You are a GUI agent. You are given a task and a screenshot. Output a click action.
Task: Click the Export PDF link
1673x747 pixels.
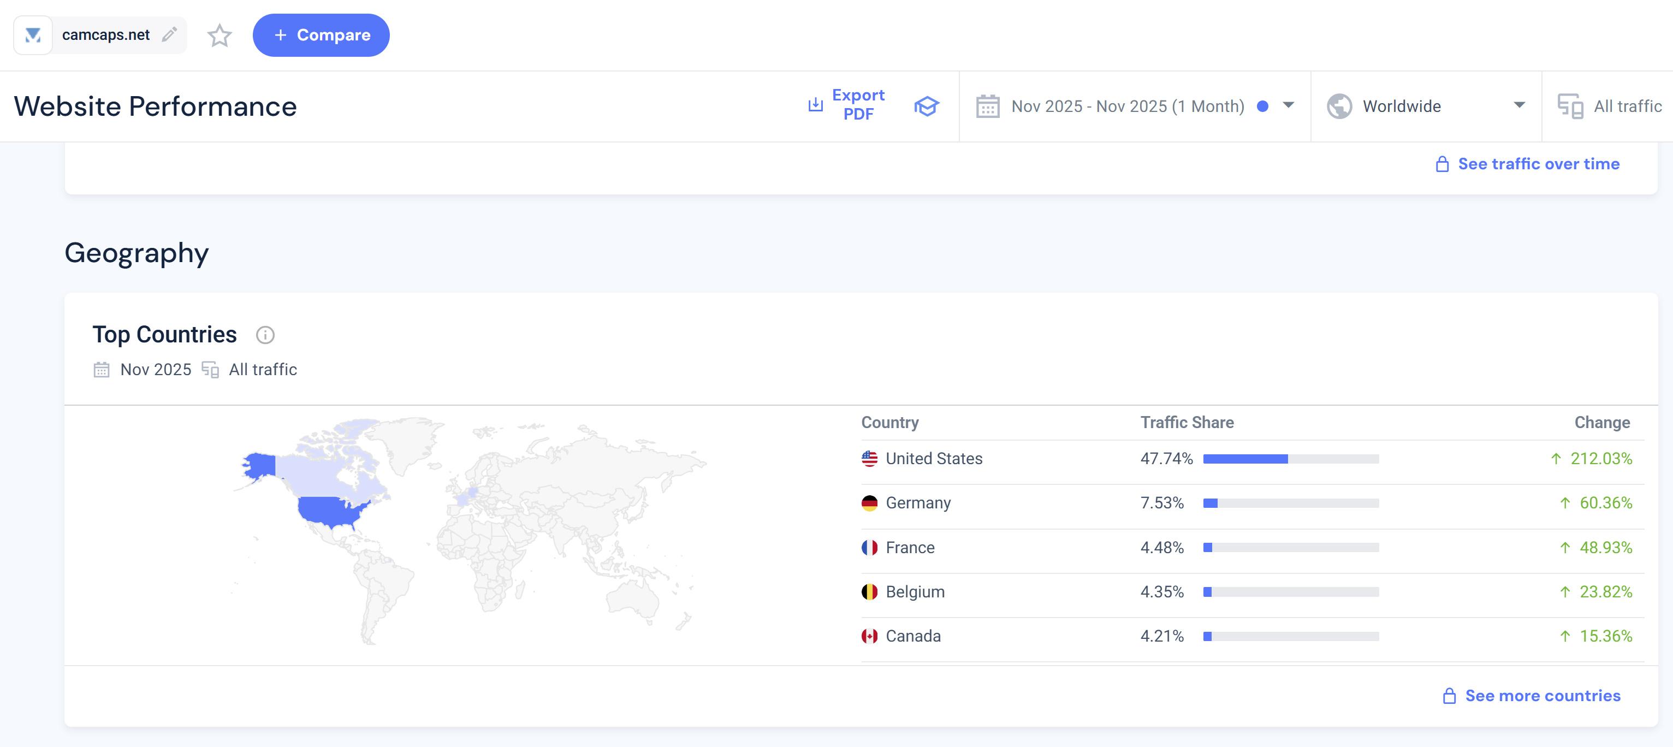pyautogui.click(x=857, y=105)
